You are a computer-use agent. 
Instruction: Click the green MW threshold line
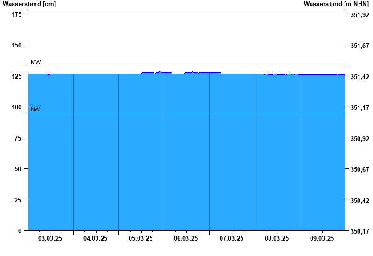coord(187,65)
